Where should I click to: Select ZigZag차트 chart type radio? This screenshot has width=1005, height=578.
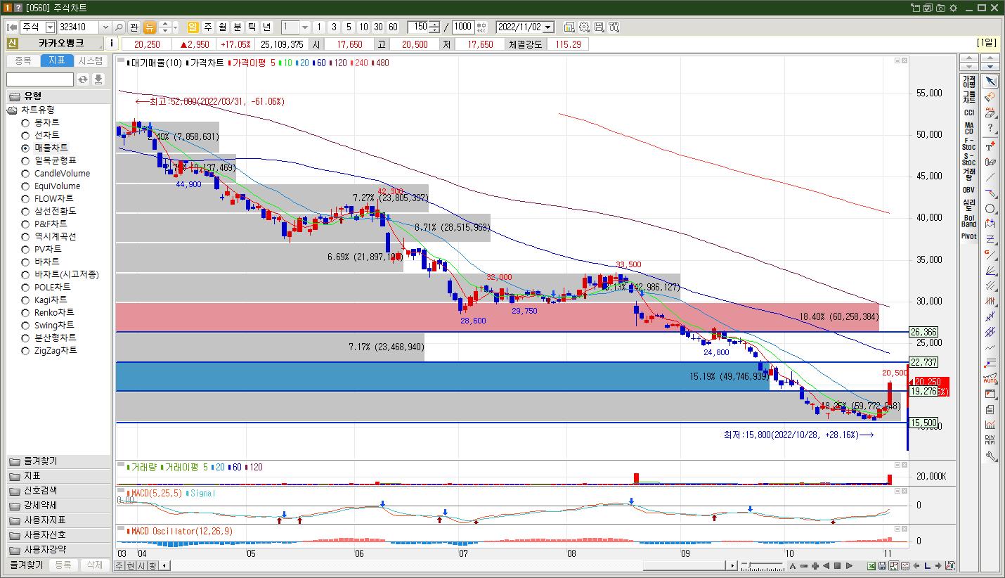pyautogui.click(x=25, y=350)
